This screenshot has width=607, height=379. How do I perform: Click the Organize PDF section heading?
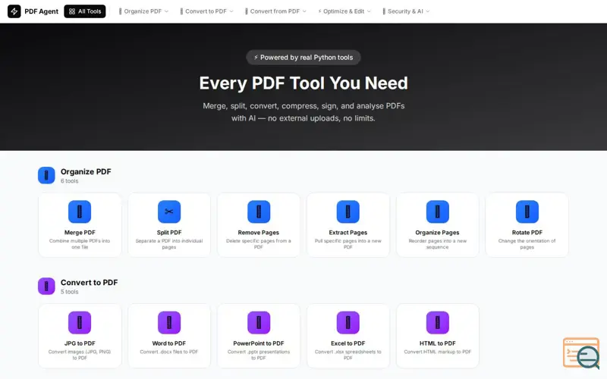click(x=86, y=172)
